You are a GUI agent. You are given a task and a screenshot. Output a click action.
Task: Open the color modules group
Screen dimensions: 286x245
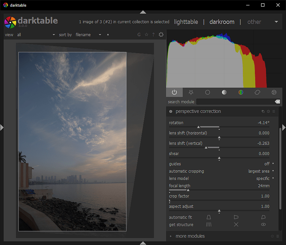click(x=240, y=92)
